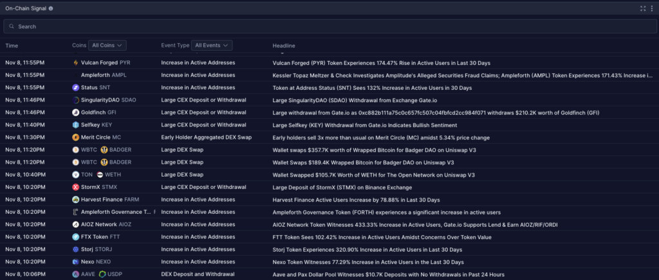659x280 pixels.
Task: Expand the On-Chain Signal panel to fullscreen
Action: (x=643, y=8)
